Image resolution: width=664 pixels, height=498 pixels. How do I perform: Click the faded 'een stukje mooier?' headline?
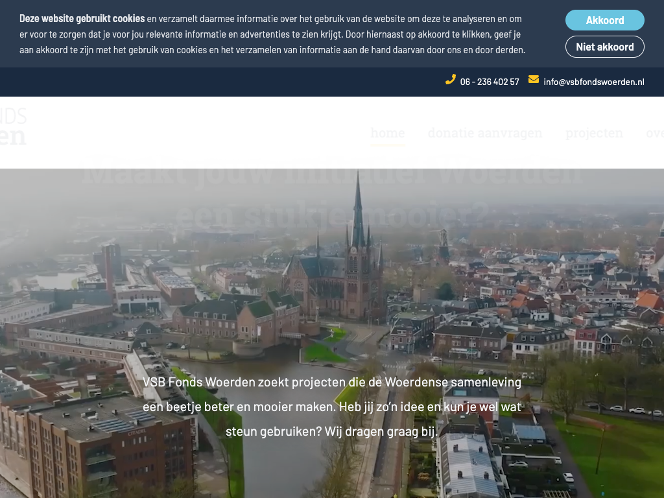331,214
